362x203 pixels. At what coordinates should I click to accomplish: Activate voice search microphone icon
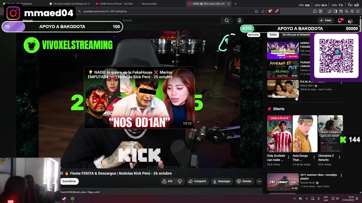point(240,20)
